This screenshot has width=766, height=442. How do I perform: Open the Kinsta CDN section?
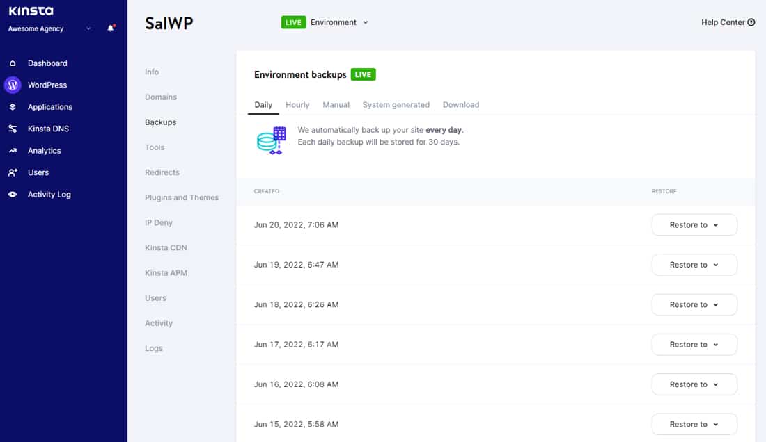tap(165, 247)
